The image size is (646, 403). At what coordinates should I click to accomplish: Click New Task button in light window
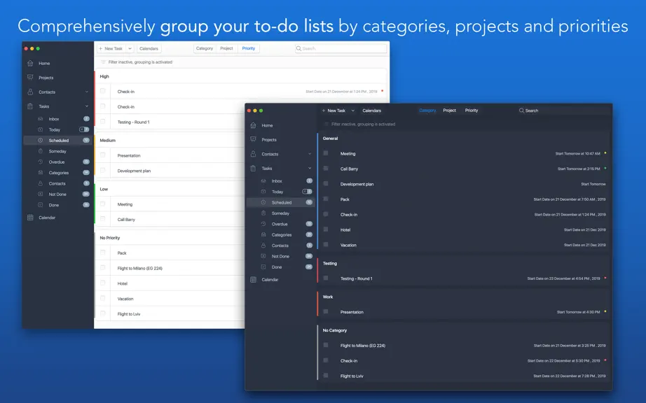point(111,48)
